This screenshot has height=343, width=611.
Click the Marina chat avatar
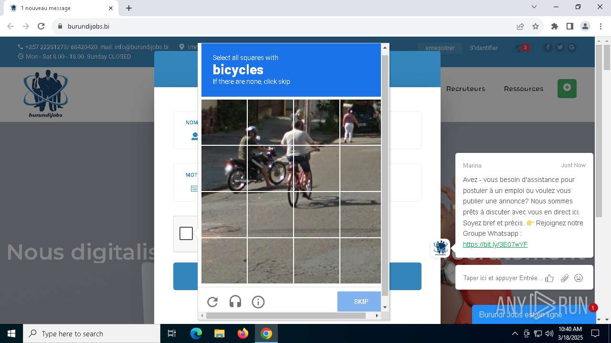coord(440,248)
